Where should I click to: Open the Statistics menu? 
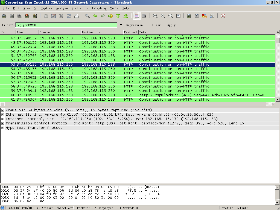coord(80,8)
